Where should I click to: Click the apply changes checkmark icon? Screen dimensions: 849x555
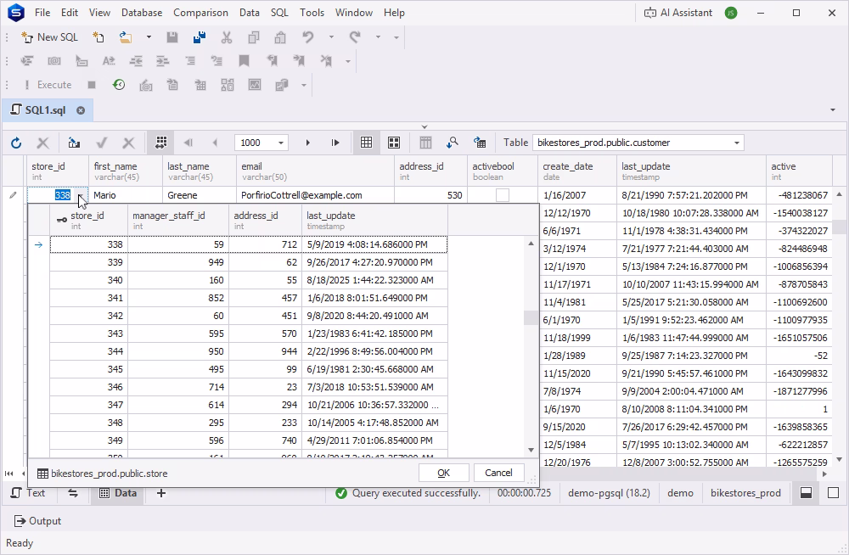tap(101, 143)
